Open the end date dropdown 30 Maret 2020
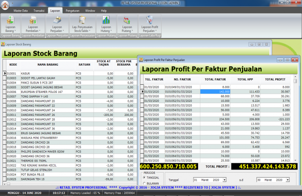This screenshot has width=302, height=196. 288,180
